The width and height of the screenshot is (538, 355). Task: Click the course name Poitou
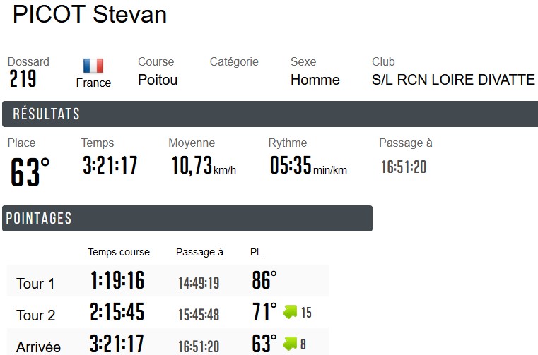(x=158, y=80)
